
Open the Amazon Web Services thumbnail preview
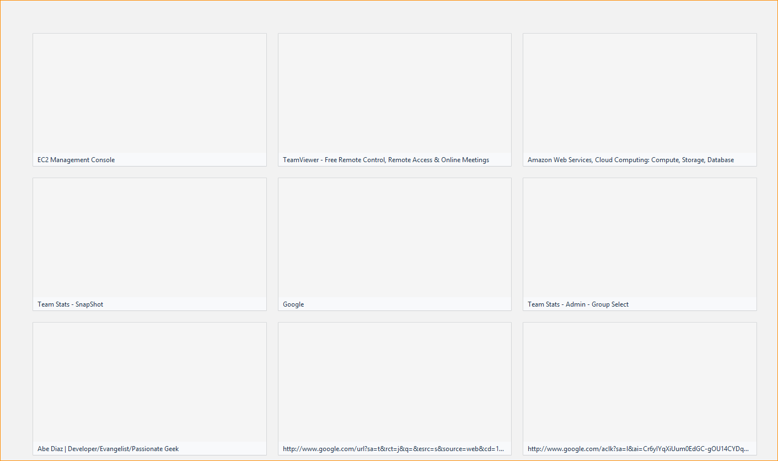pos(640,93)
